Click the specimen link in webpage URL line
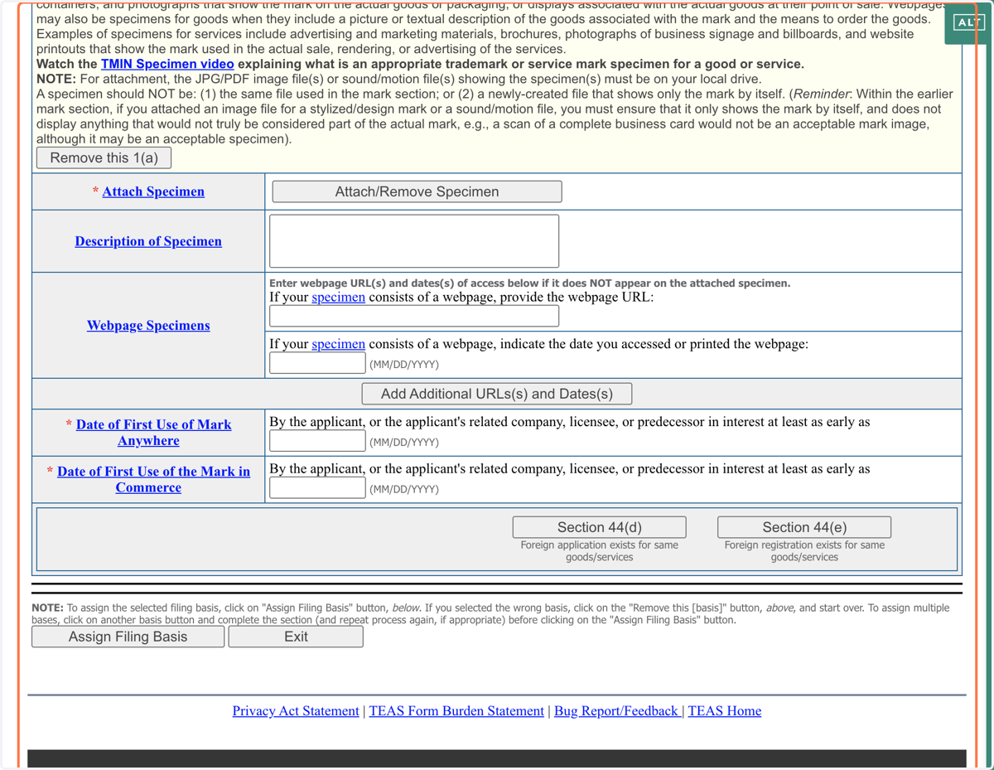 click(338, 297)
